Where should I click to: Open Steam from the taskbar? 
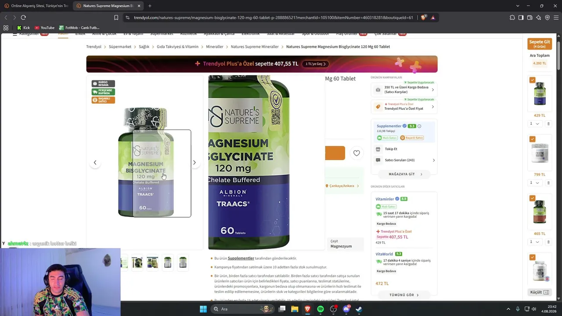point(359,309)
